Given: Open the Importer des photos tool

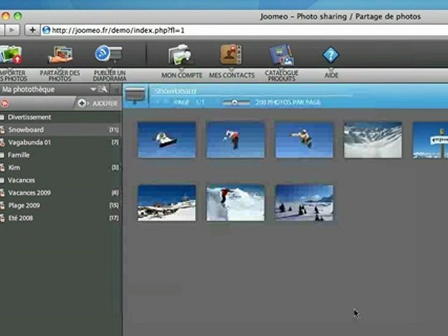Looking at the screenshot, I should pos(11,55).
